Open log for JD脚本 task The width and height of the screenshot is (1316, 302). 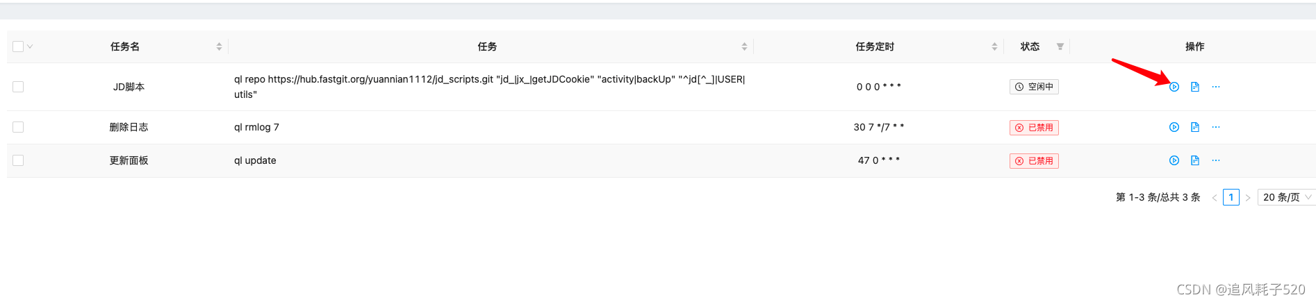tap(1195, 87)
